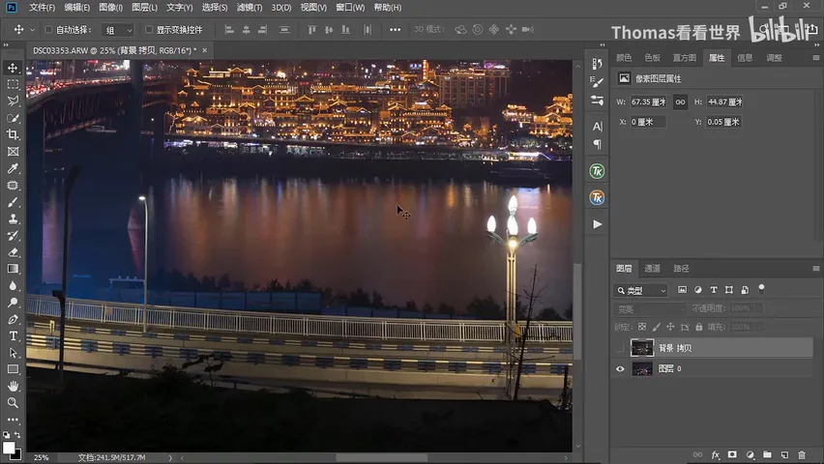Viewport: 824px width, 464px height.
Task: Toggle the layer filter on/off switch
Action: [761, 289]
